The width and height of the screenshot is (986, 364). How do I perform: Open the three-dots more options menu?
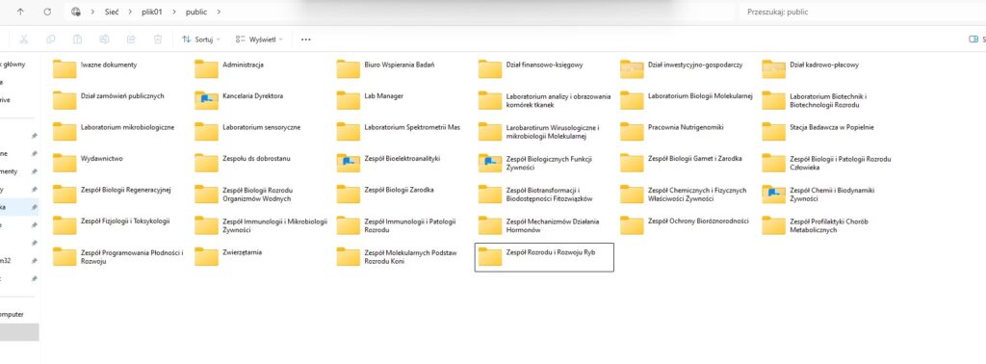(305, 39)
